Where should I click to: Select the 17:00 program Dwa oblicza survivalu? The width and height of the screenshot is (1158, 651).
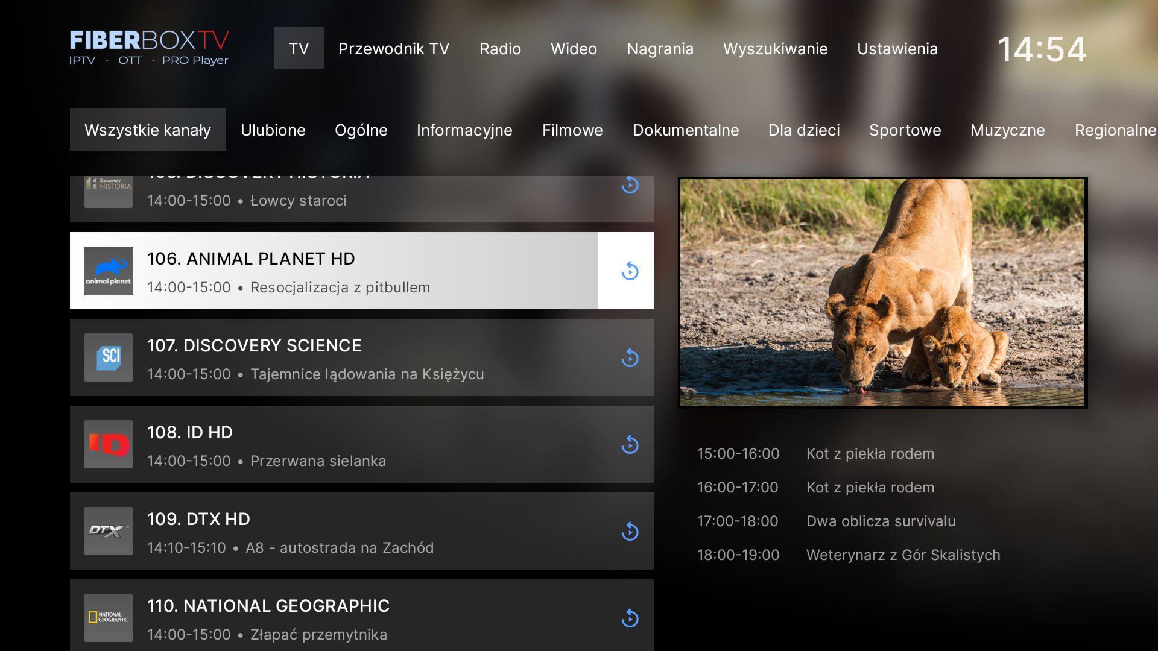click(x=881, y=521)
